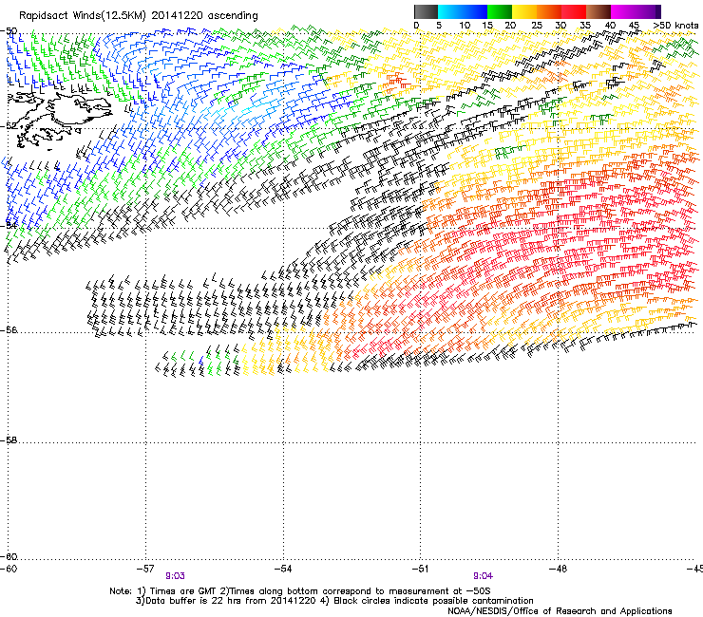Click the title text 'Rapidscat Winds(12.5KM) 20141220 ascending'

139,16
